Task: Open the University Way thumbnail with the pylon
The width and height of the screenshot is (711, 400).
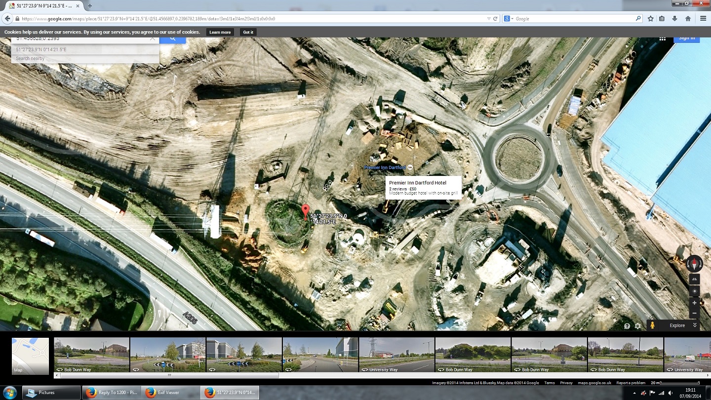Action: point(397,355)
